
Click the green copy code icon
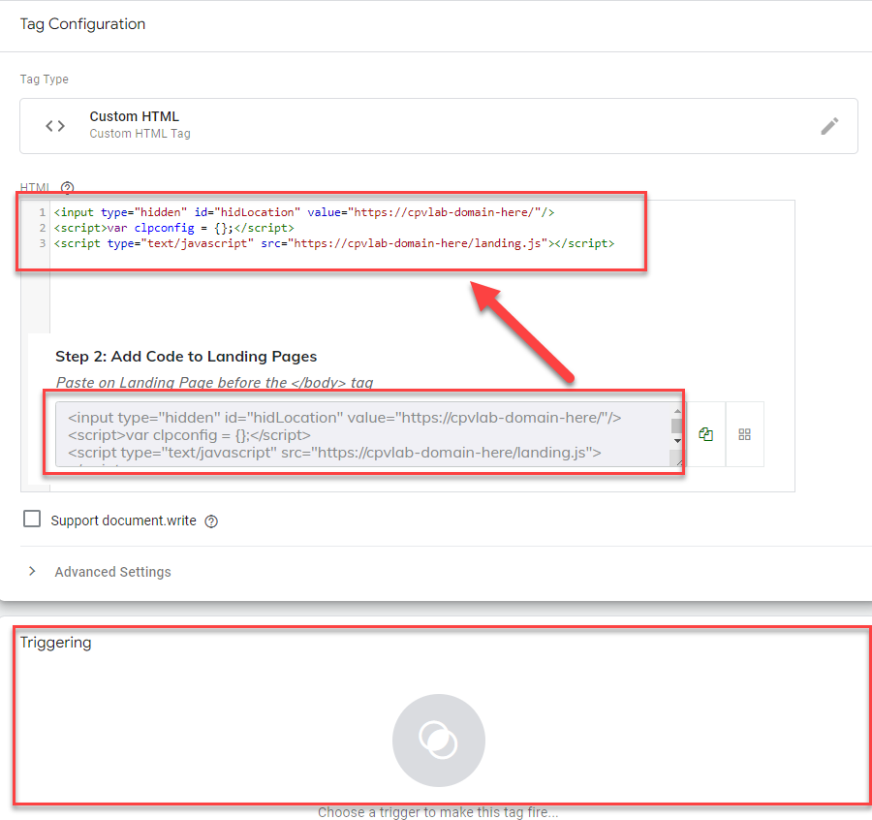click(x=705, y=434)
